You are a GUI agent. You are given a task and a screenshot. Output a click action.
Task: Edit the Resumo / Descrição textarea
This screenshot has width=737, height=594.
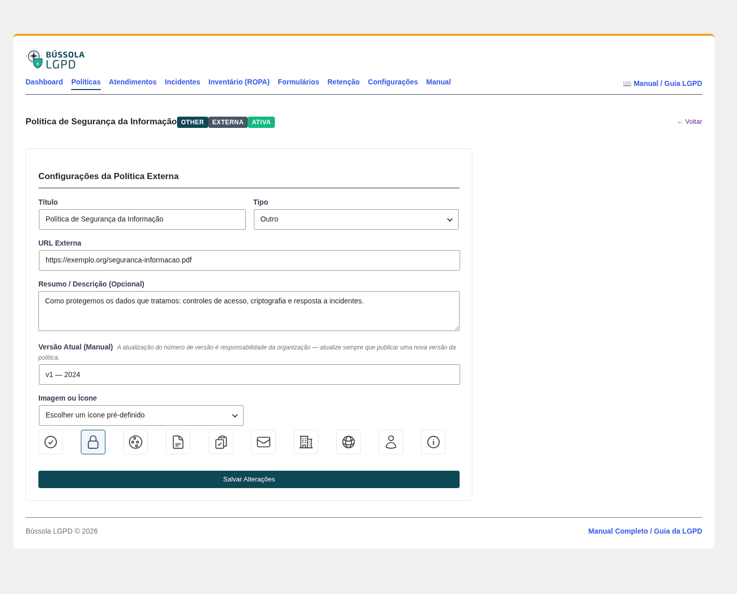coord(249,311)
